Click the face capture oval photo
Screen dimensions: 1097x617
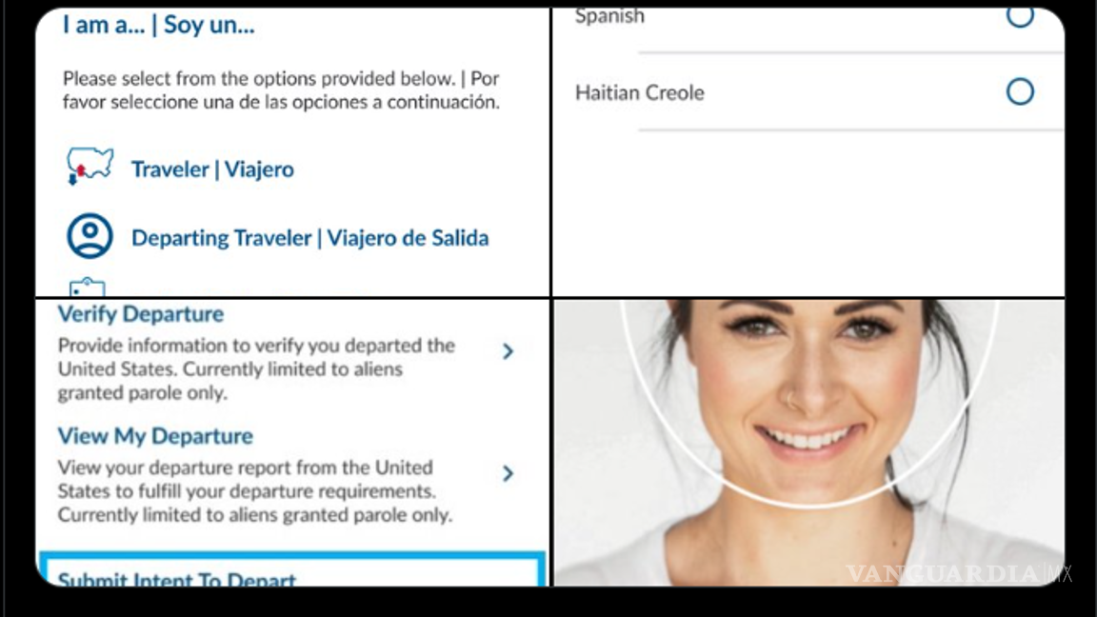pos(809,402)
